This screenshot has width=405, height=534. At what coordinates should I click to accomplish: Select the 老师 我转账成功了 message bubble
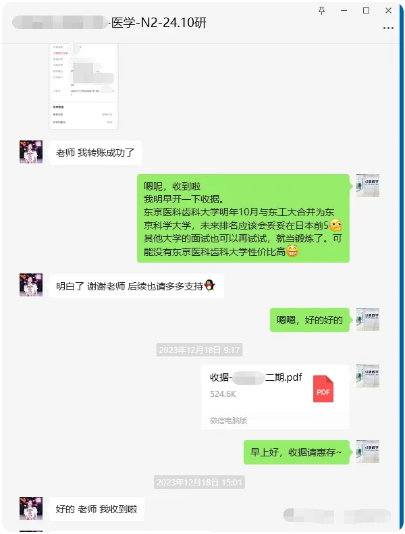coord(95,153)
